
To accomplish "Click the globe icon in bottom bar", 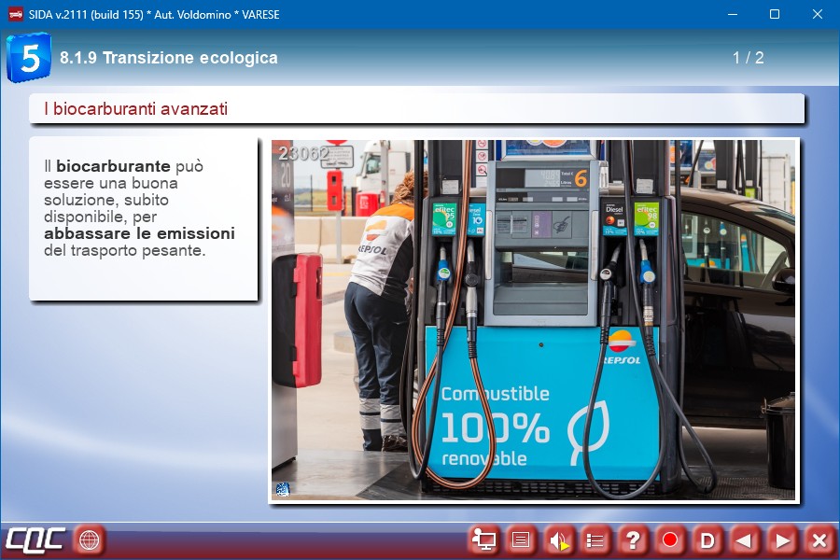I will click(x=90, y=539).
